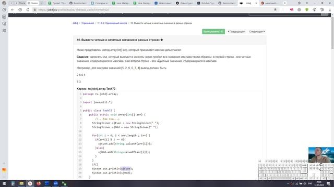334x187 pixels.
Task: Open the red extension icon in toolbar
Action: tap(291, 10)
